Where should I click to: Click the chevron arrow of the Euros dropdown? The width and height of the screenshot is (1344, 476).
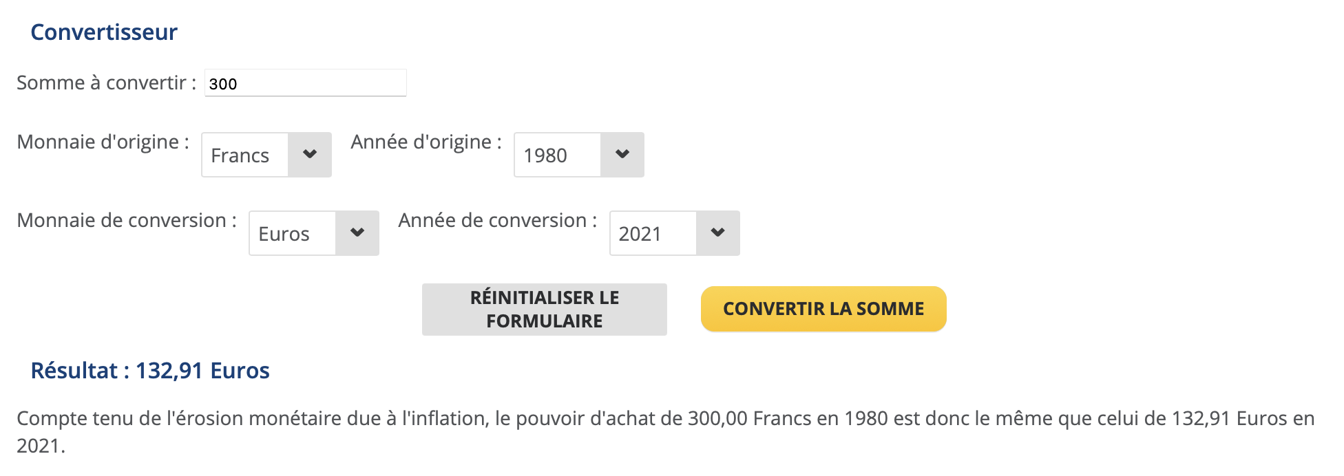tap(357, 233)
